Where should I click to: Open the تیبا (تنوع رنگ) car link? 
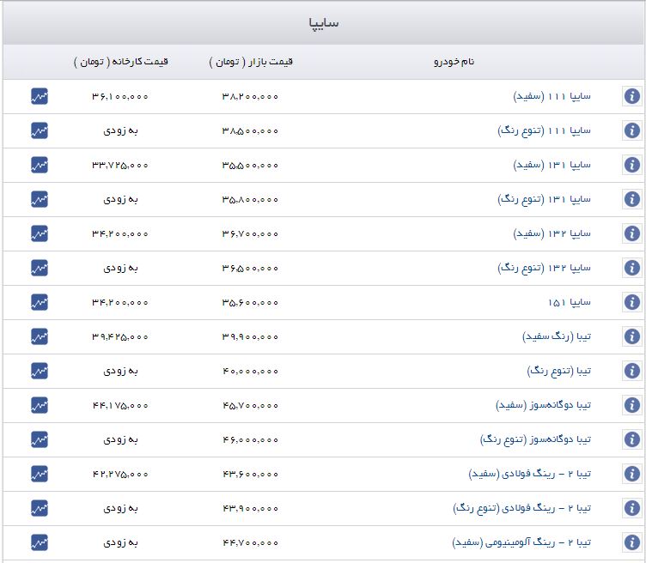point(558,371)
